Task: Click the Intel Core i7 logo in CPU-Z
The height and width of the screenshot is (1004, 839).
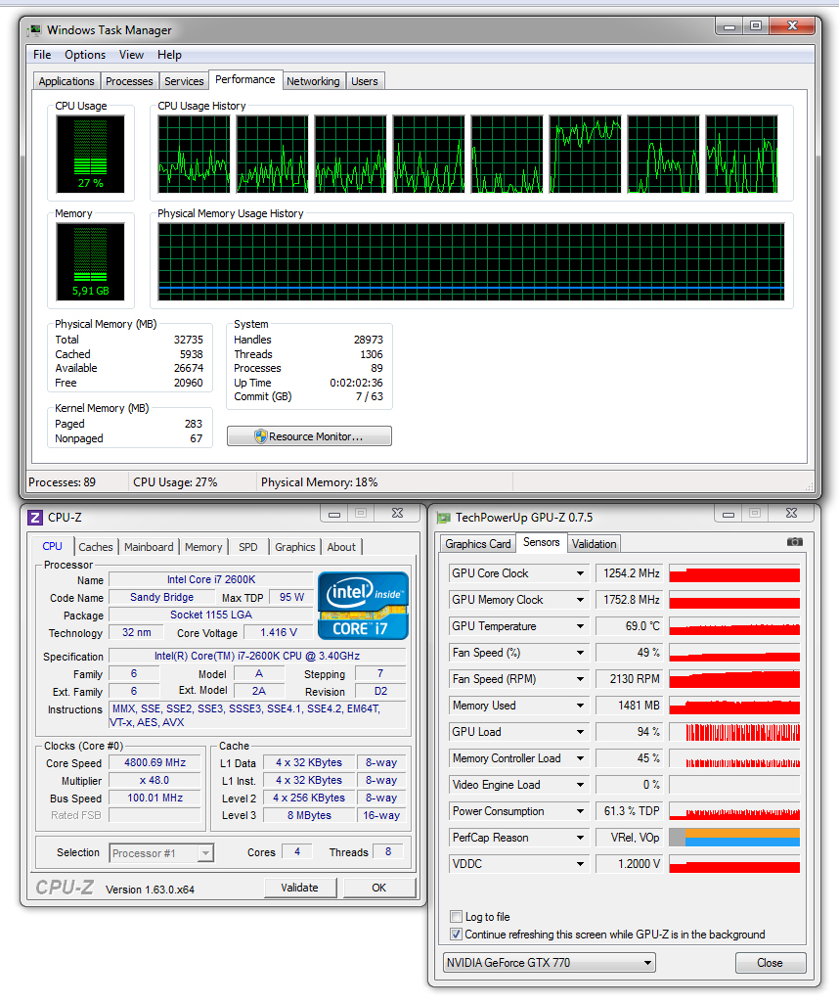Action: coord(363,605)
